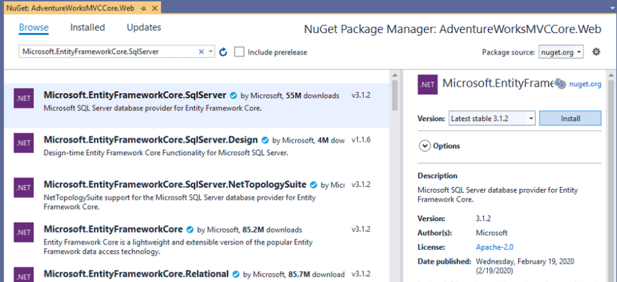Open NuGet settings gear icon

[596, 51]
